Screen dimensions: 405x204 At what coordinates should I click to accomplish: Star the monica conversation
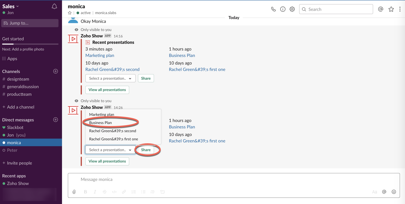point(70,13)
